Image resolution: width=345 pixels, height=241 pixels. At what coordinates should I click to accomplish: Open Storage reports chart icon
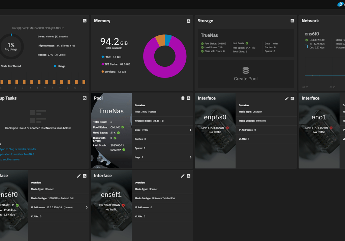pos(292,21)
